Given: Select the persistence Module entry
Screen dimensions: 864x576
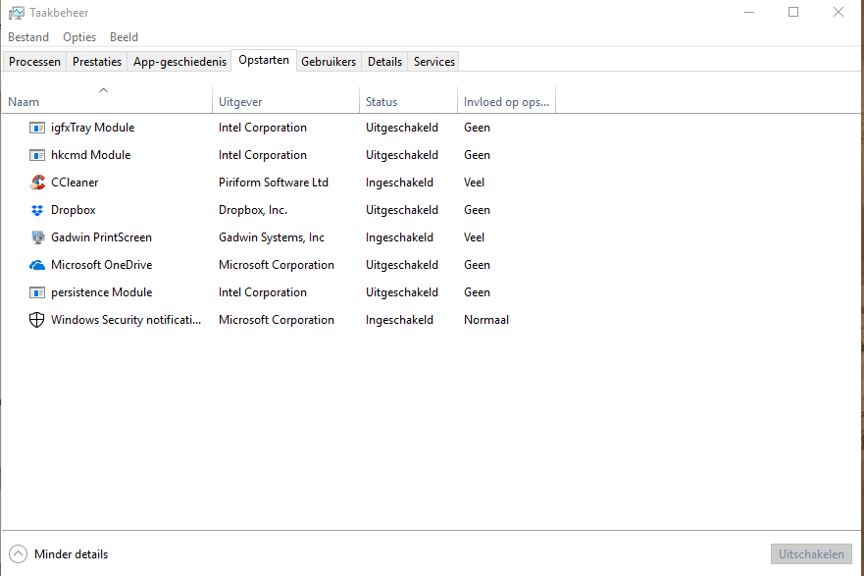Looking at the screenshot, I should tap(101, 292).
